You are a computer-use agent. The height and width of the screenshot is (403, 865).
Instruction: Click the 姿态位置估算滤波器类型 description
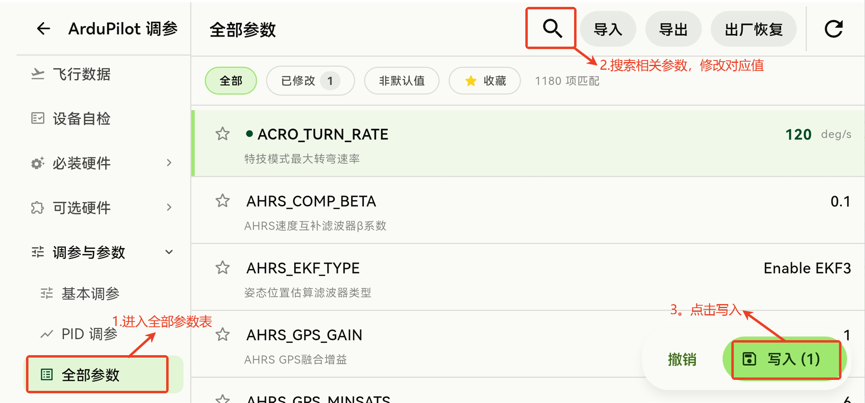pos(308,293)
